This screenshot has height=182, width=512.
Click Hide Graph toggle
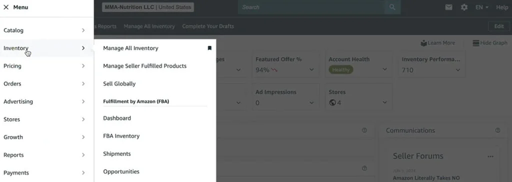pyautogui.click(x=490, y=43)
